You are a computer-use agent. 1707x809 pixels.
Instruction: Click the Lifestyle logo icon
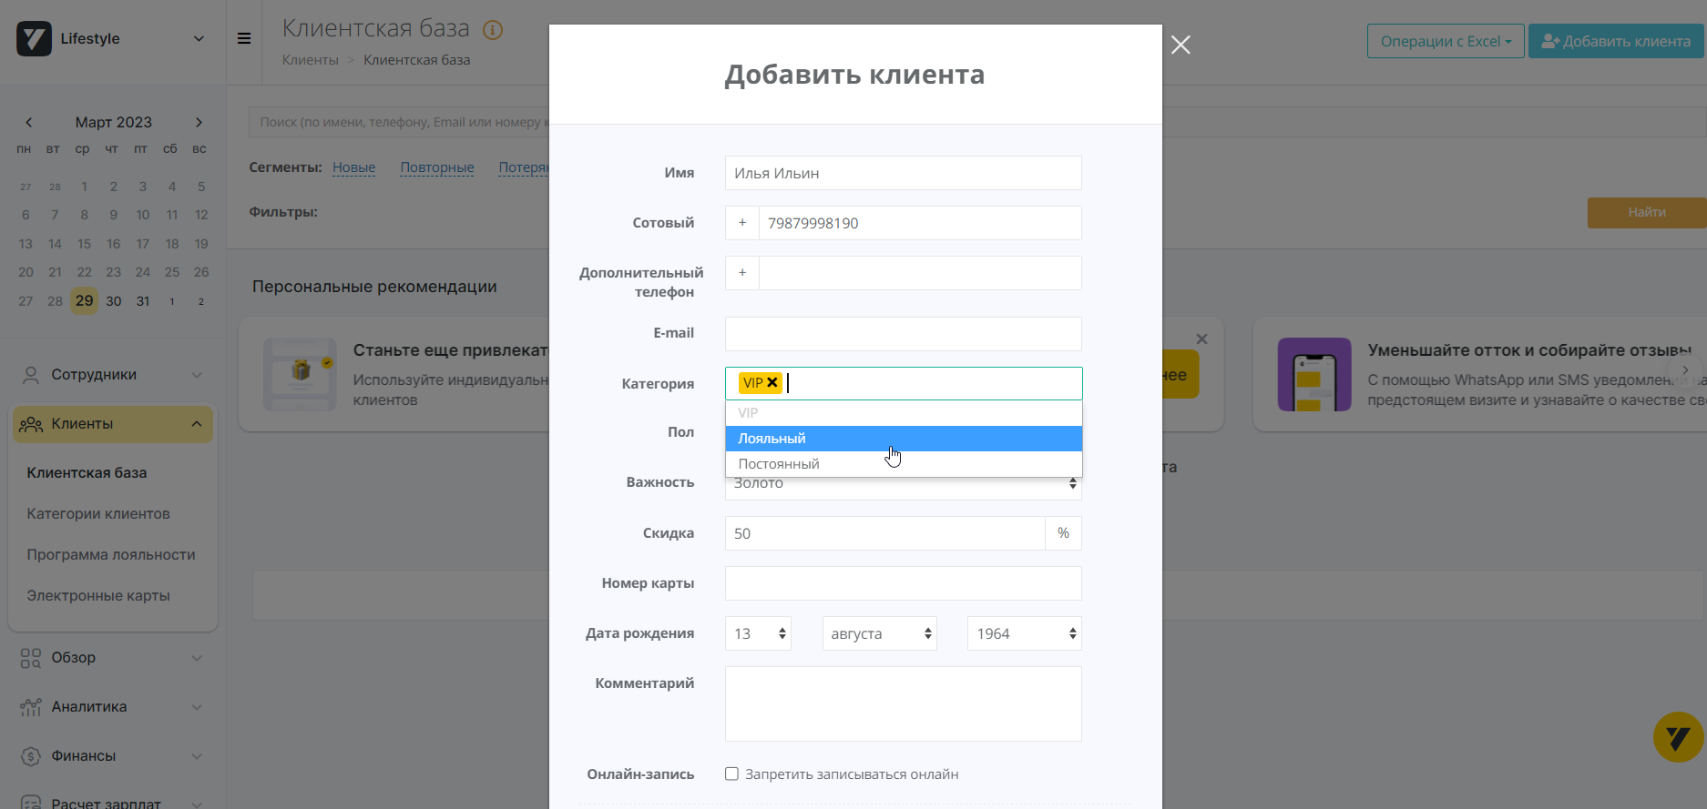coord(35,39)
